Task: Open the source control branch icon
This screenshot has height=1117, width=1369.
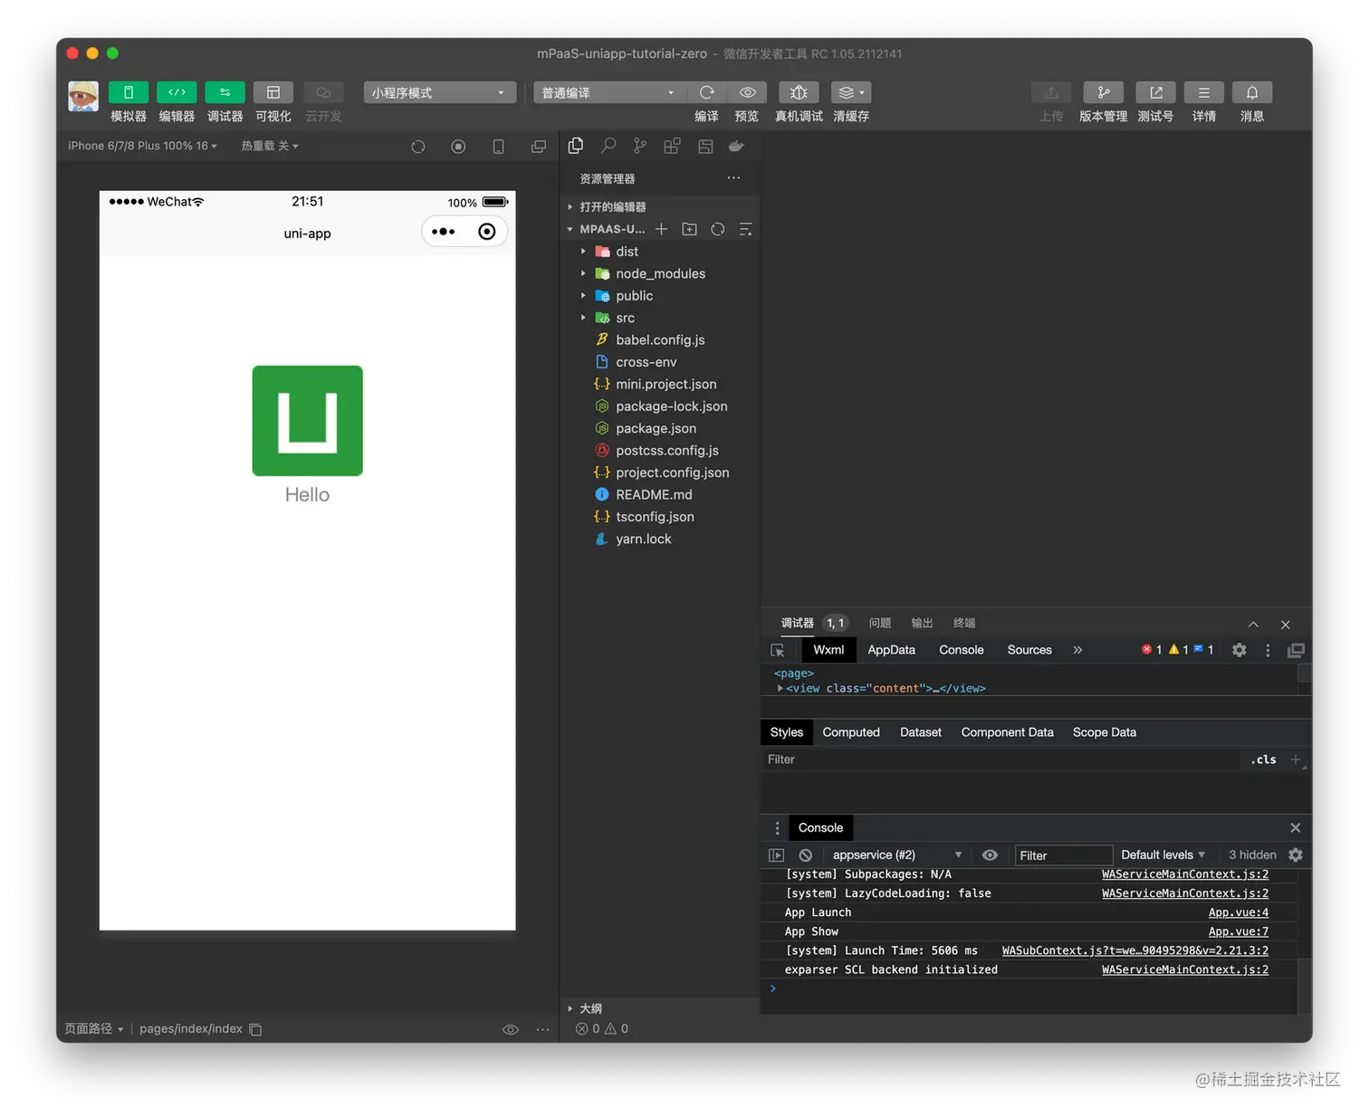Action: (640, 146)
